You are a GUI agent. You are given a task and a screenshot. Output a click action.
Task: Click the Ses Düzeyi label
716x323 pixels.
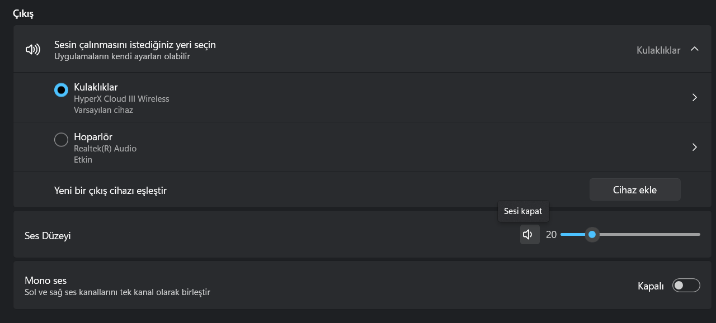[x=48, y=236]
